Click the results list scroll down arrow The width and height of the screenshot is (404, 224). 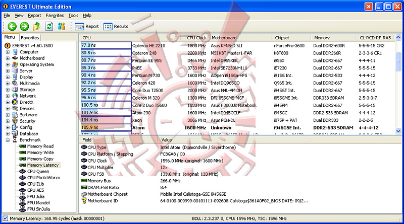coord(398,131)
